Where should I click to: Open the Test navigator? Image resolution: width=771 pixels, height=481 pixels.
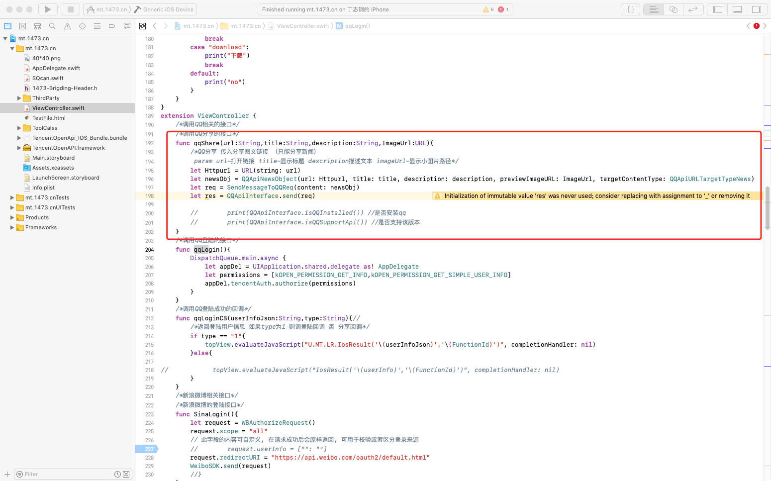click(x=82, y=26)
